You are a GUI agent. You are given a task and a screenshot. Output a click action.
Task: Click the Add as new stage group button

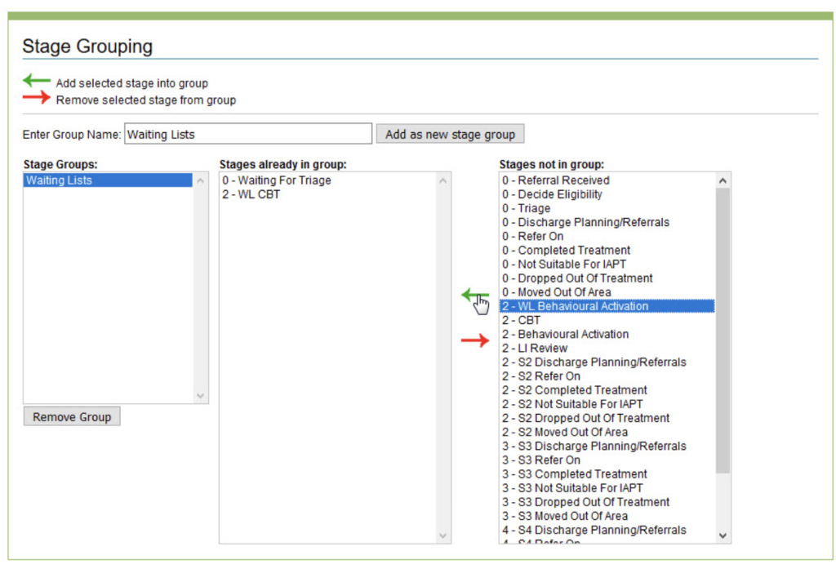[450, 134]
